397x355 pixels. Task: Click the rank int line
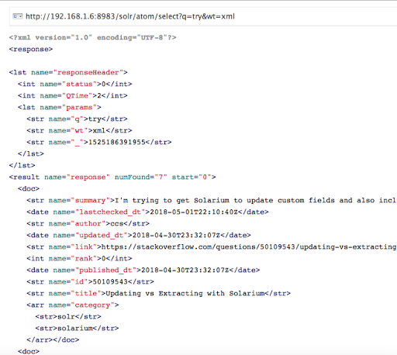[x=79, y=259]
